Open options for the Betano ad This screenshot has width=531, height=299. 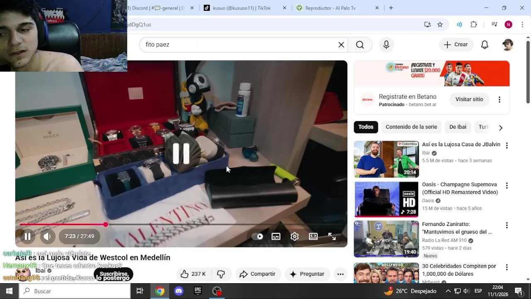(x=499, y=99)
